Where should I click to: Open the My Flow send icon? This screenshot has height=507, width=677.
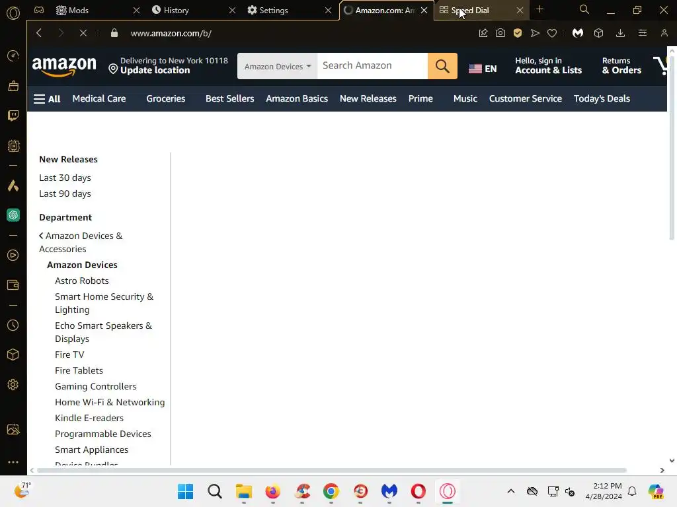coord(535,33)
